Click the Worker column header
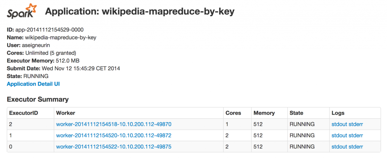The image size is (387, 158). [x=65, y=113]
